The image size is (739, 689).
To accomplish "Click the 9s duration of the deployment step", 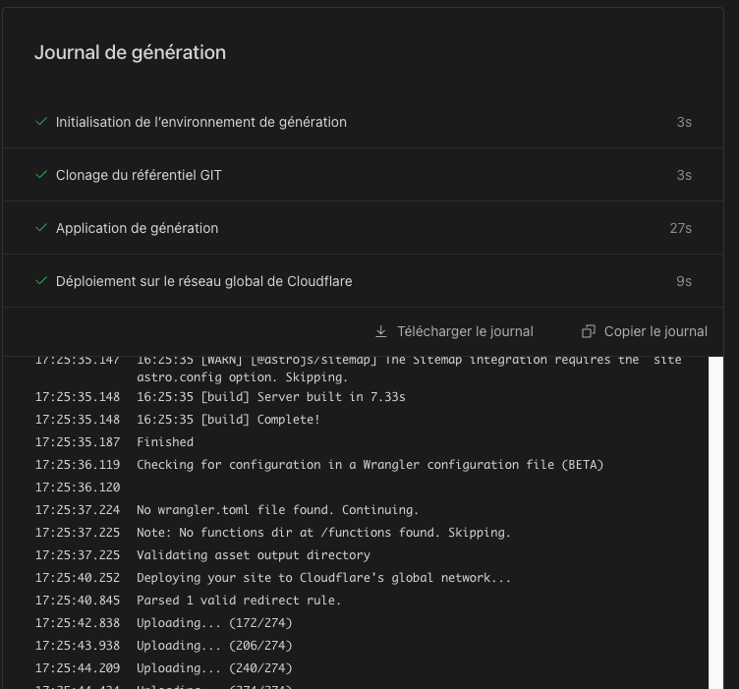I will click(x=683, y=281).
